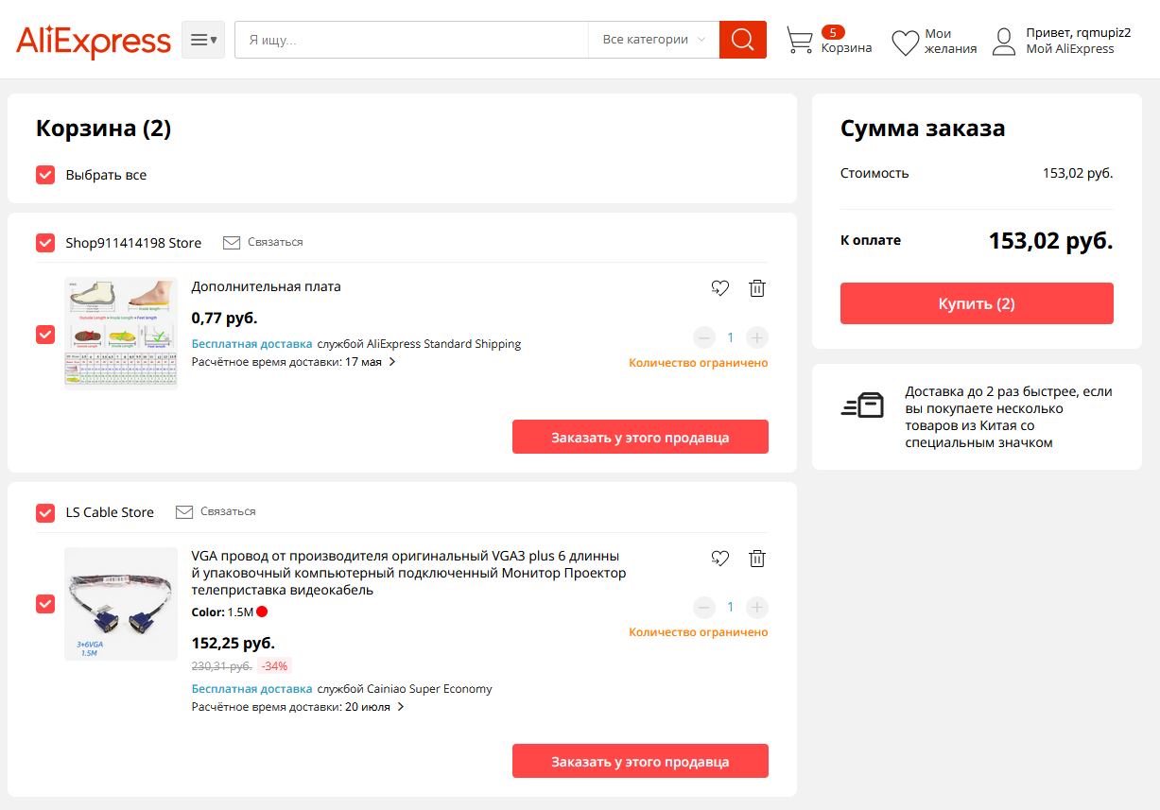Screen dimensions: 1160x810
Task: Click Заказать у этого продавца for LS Cable Store
Action: click(640, 761)
